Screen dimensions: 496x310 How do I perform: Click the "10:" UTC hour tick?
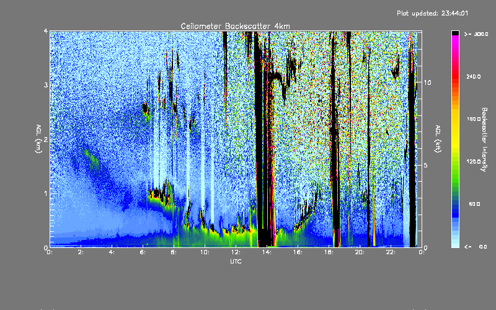point(205,252)
